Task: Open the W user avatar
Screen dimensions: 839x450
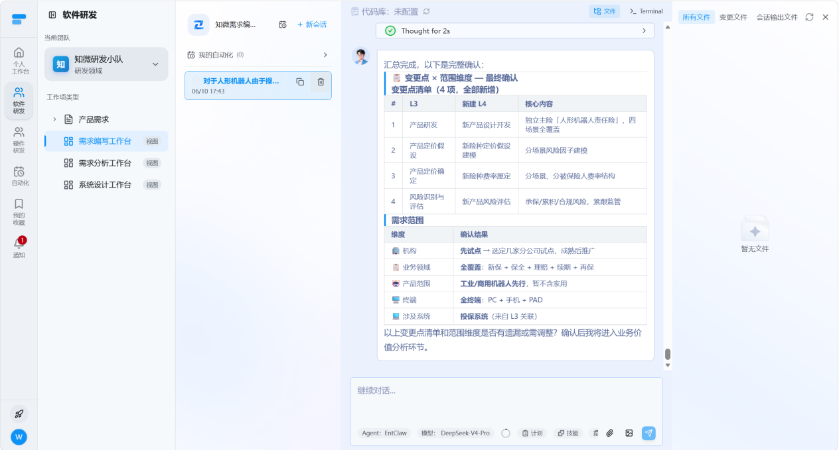Action: click(19, 437)
